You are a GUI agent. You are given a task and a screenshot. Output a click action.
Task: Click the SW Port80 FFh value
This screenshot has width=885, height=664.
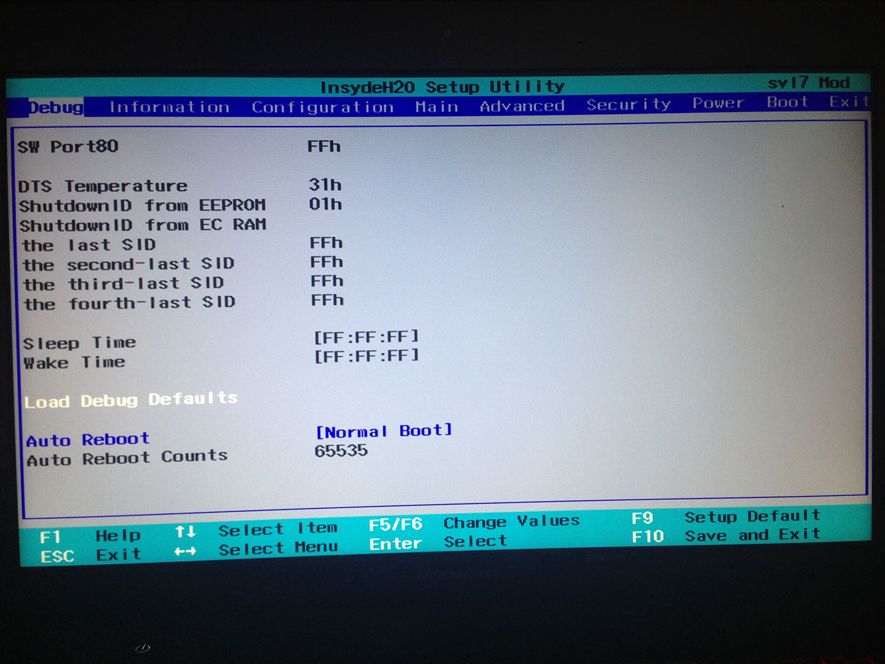[x=324, y=146]
